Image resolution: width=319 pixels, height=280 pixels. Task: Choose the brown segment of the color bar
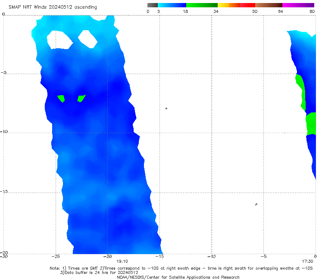[269, 5]
